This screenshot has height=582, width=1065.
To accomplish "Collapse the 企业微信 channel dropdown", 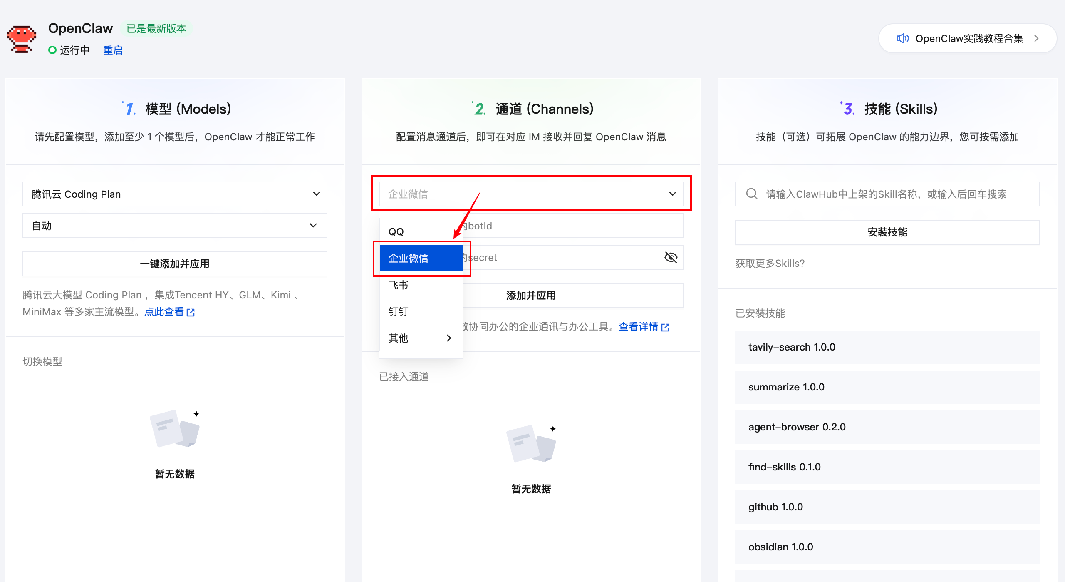I will (x=672, y=194).
